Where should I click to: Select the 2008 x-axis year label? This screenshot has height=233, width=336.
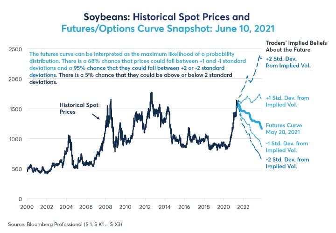click(x=105, y=206)
